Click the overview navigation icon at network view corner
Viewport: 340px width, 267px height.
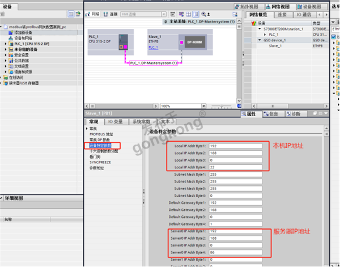[x=239, y=106]
